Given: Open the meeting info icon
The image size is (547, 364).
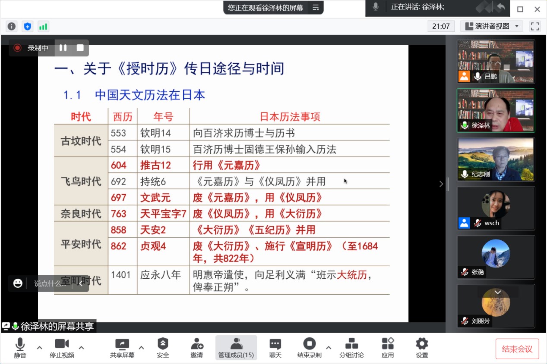Looking at the screenshot, I should click(12, 27).
